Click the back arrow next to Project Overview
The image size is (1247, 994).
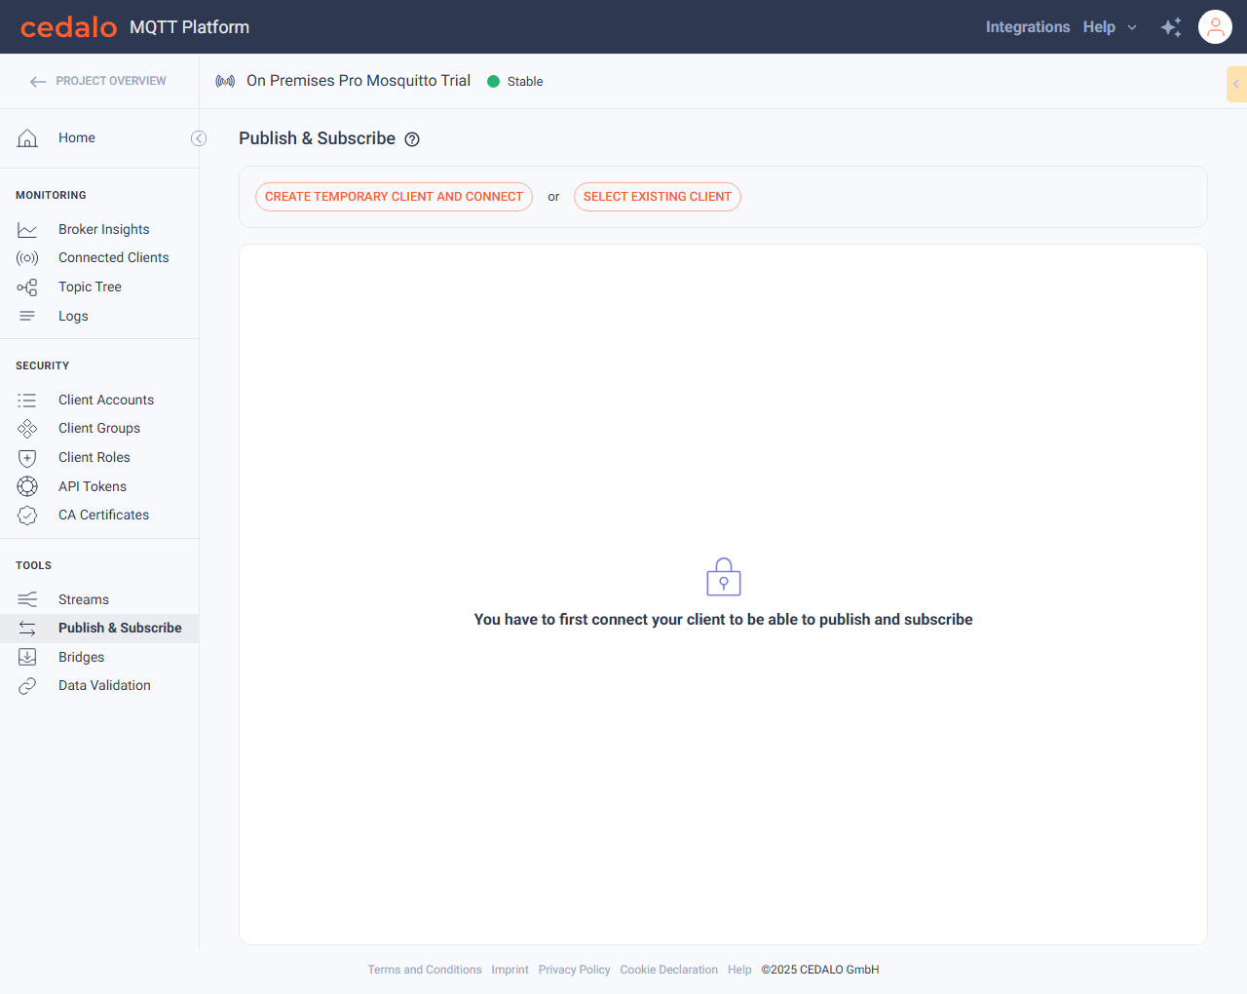[38, 82]
